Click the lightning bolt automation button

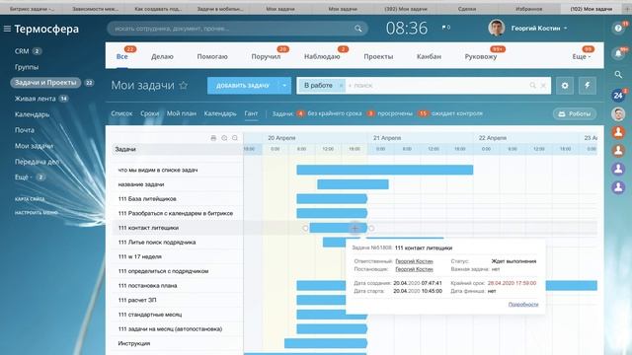588,86
